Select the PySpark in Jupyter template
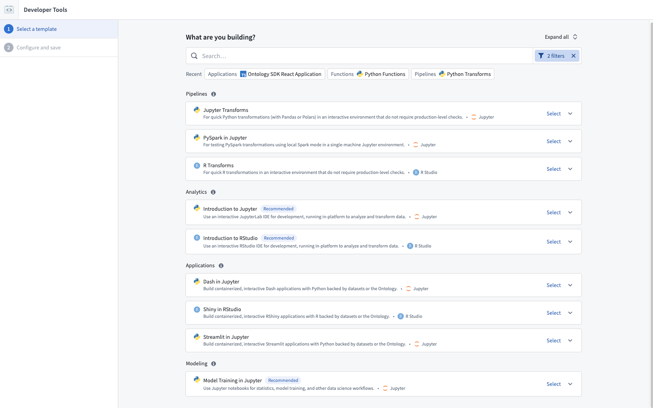The image size is (653, 408). pos(554,141)
